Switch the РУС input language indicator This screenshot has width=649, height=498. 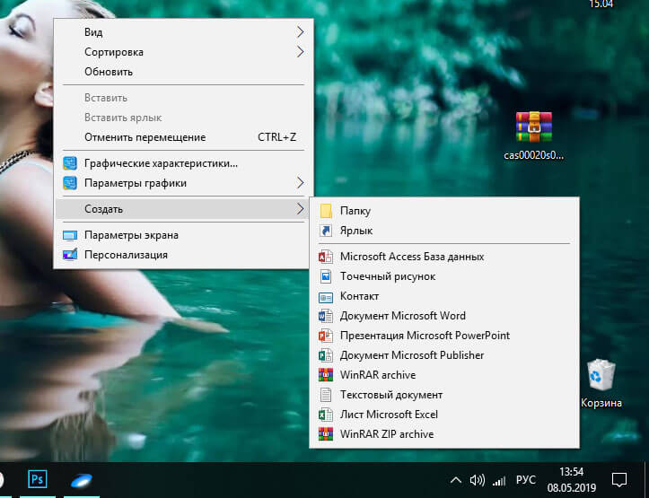(528, 479)
